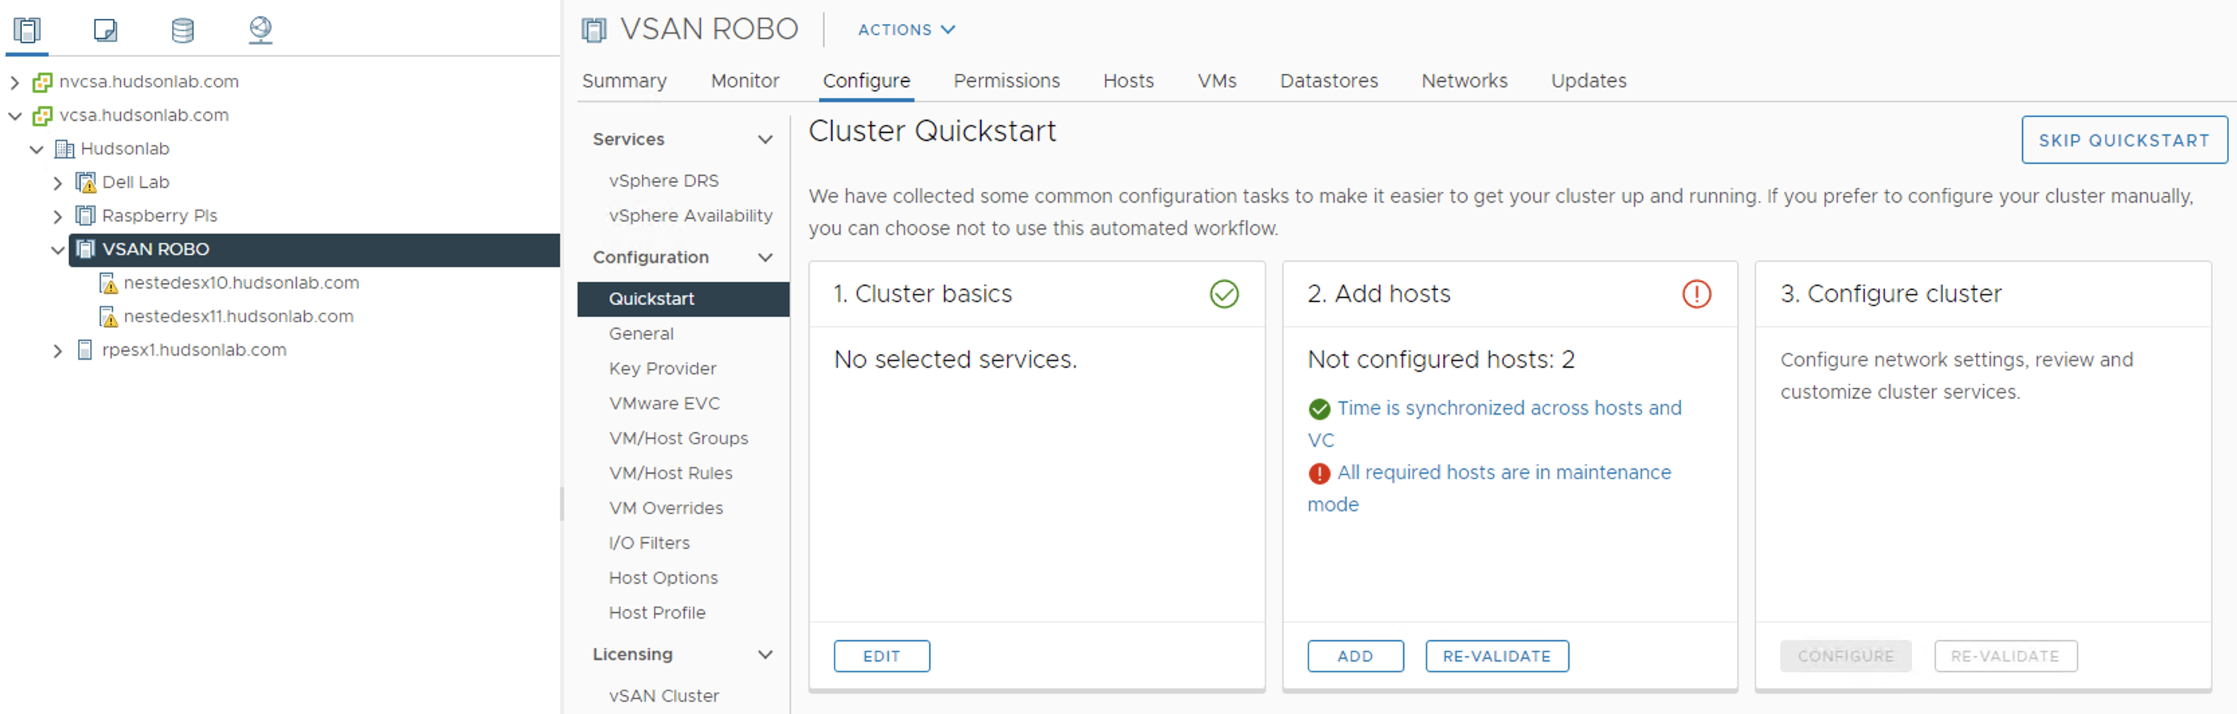Click the Hudsonlab datacenter icon

click(x=64, y=149)
